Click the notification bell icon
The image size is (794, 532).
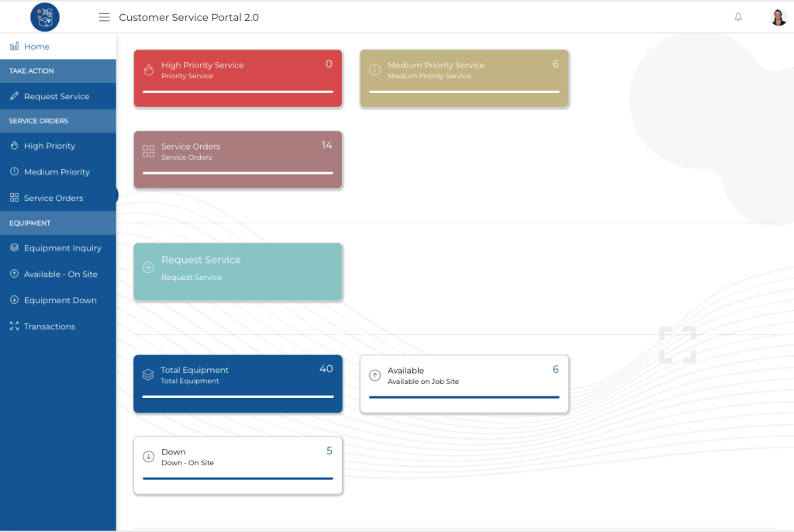(x=738, y=16)
